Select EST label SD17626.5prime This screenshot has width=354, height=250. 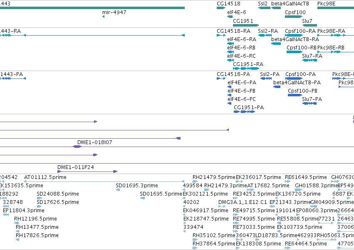pyautogui.click(x=58, y=202)
